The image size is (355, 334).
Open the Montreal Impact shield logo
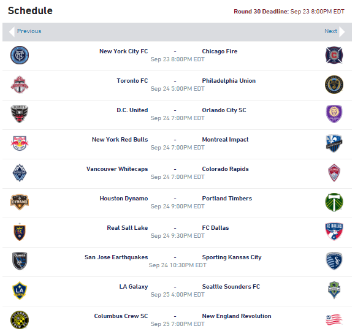pos(334,143)
